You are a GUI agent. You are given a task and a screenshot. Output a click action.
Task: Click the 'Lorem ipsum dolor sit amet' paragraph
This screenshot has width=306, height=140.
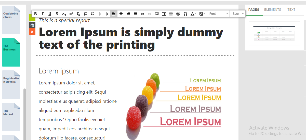tap(78, 110)
